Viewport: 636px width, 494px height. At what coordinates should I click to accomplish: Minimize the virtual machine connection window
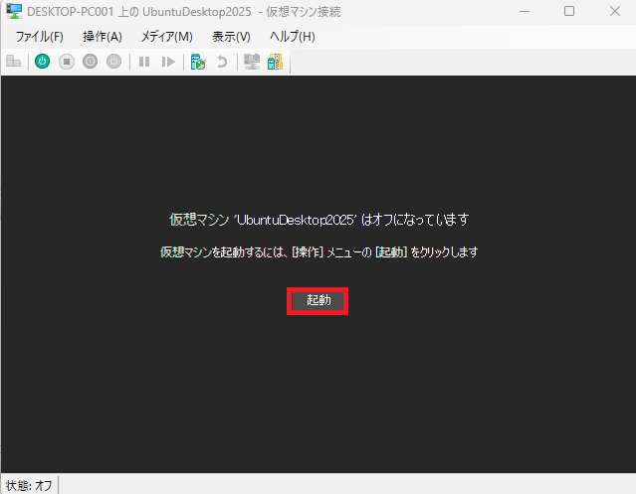(525, 11)
